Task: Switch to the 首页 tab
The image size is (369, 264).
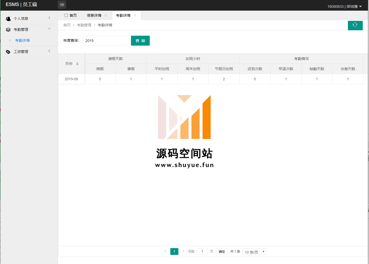Action: tap(71, 15)
